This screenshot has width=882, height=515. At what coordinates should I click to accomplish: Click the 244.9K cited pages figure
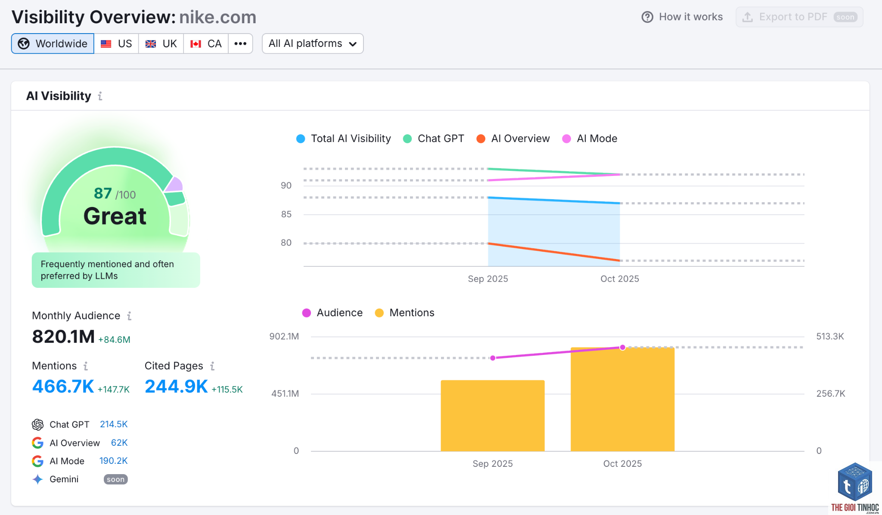[x=176, y=386]
